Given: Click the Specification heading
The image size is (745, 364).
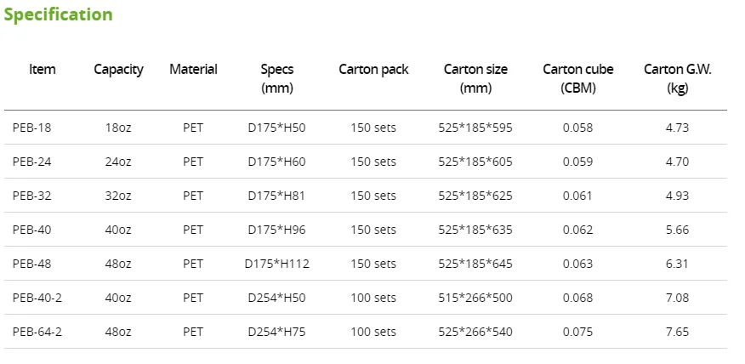Looking at the screenshot, I should point(58,14).
